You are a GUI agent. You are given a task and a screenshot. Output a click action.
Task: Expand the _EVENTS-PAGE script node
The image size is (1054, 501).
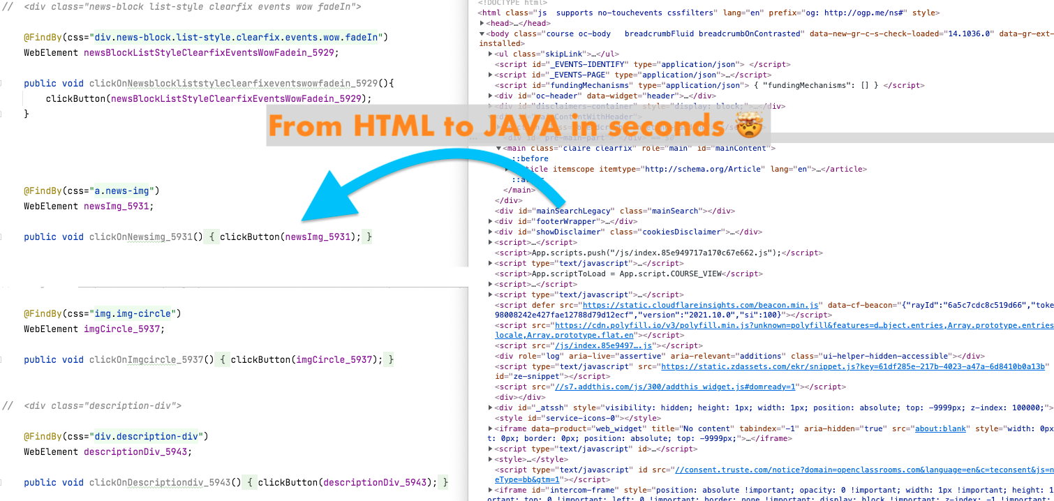(x=491, y=75)
